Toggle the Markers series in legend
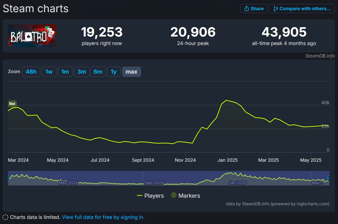This screenshot has height=224, width=338. pos(186,195)
